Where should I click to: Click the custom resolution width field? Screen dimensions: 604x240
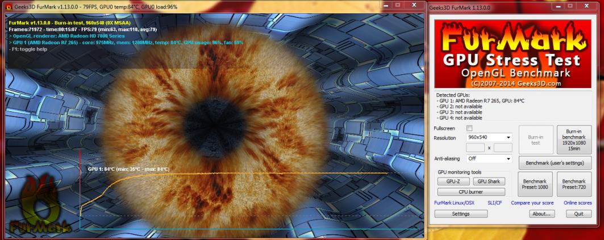click(475, 148)
